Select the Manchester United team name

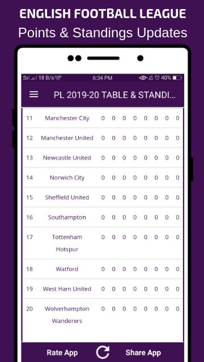click(67, 138)
